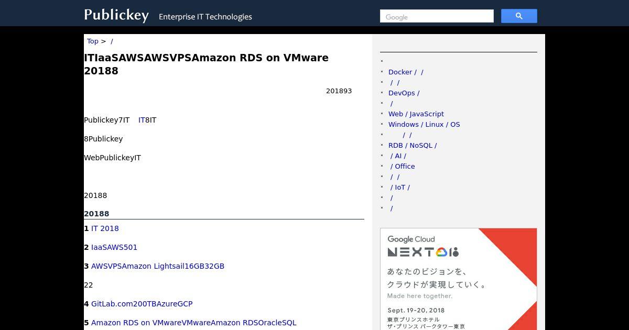Click the Google Cloud NEXT '18 ad banner
The height and width of the screenshot is (330, 629).
(459, 279)
